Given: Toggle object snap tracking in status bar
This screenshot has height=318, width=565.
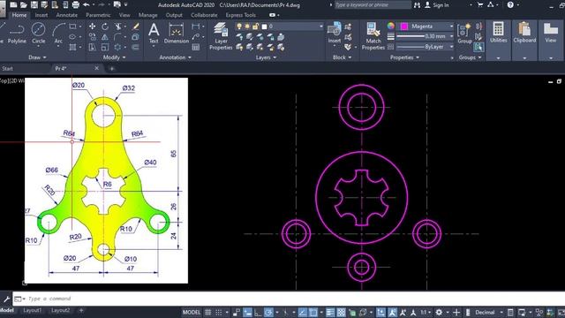Looking at the screenshot, I should pos(302,312).
